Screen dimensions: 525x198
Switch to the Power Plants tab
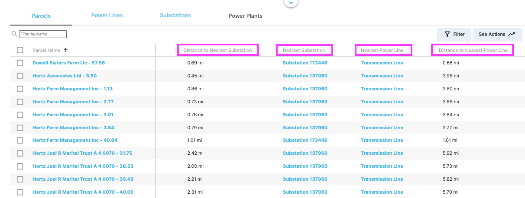(x=246, y=16)
